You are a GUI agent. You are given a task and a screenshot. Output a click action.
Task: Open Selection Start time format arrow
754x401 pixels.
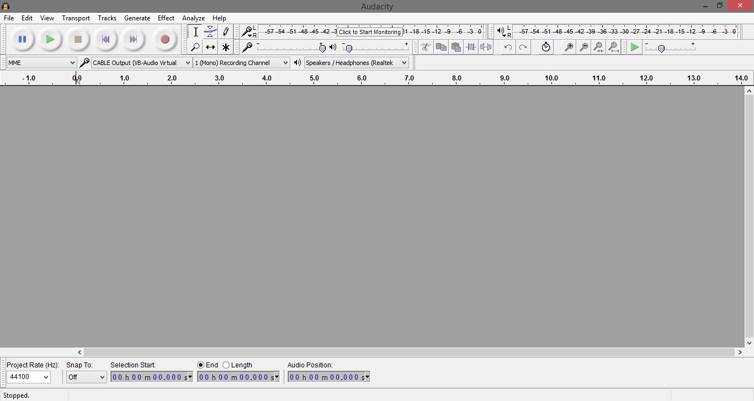coord(190,377)
